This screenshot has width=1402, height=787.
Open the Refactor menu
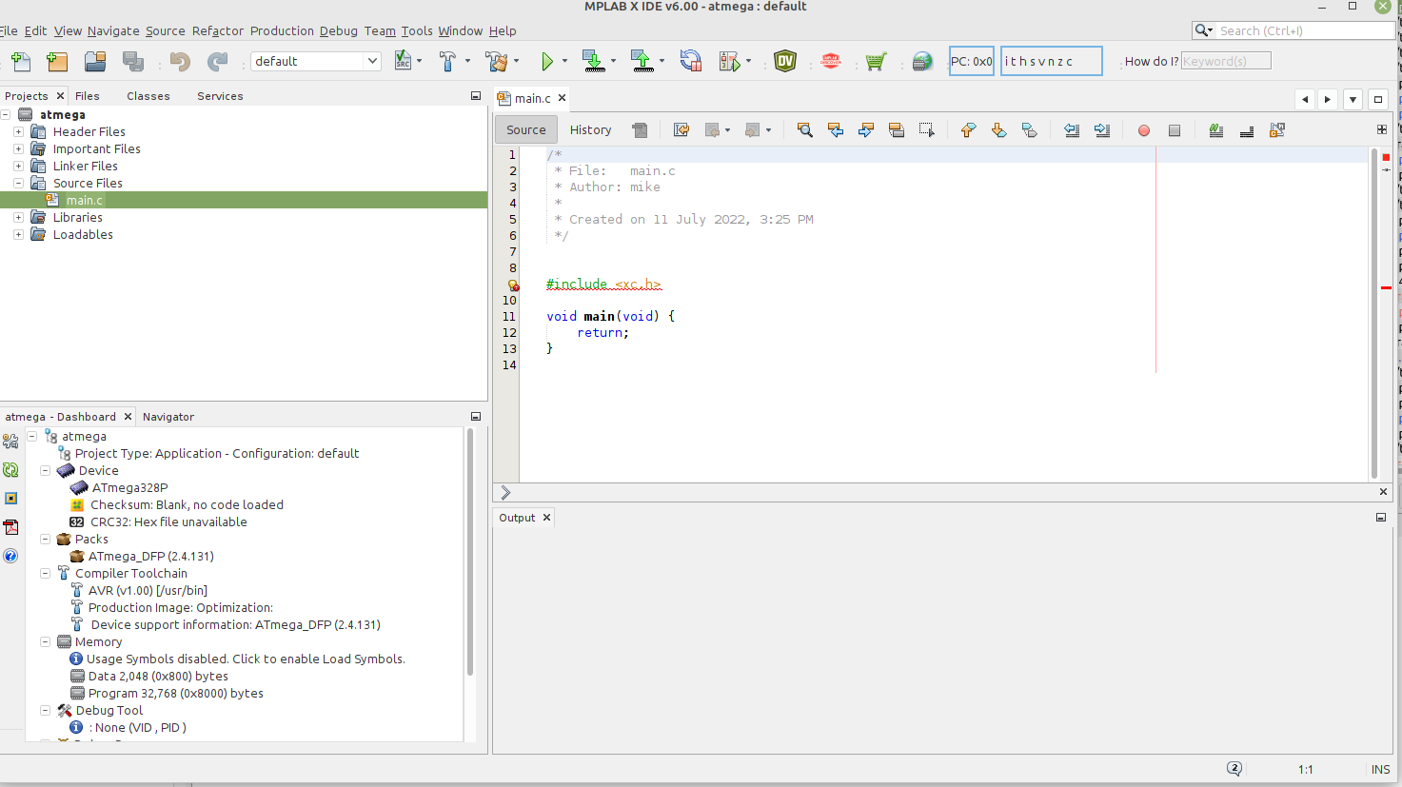point(218,31)
